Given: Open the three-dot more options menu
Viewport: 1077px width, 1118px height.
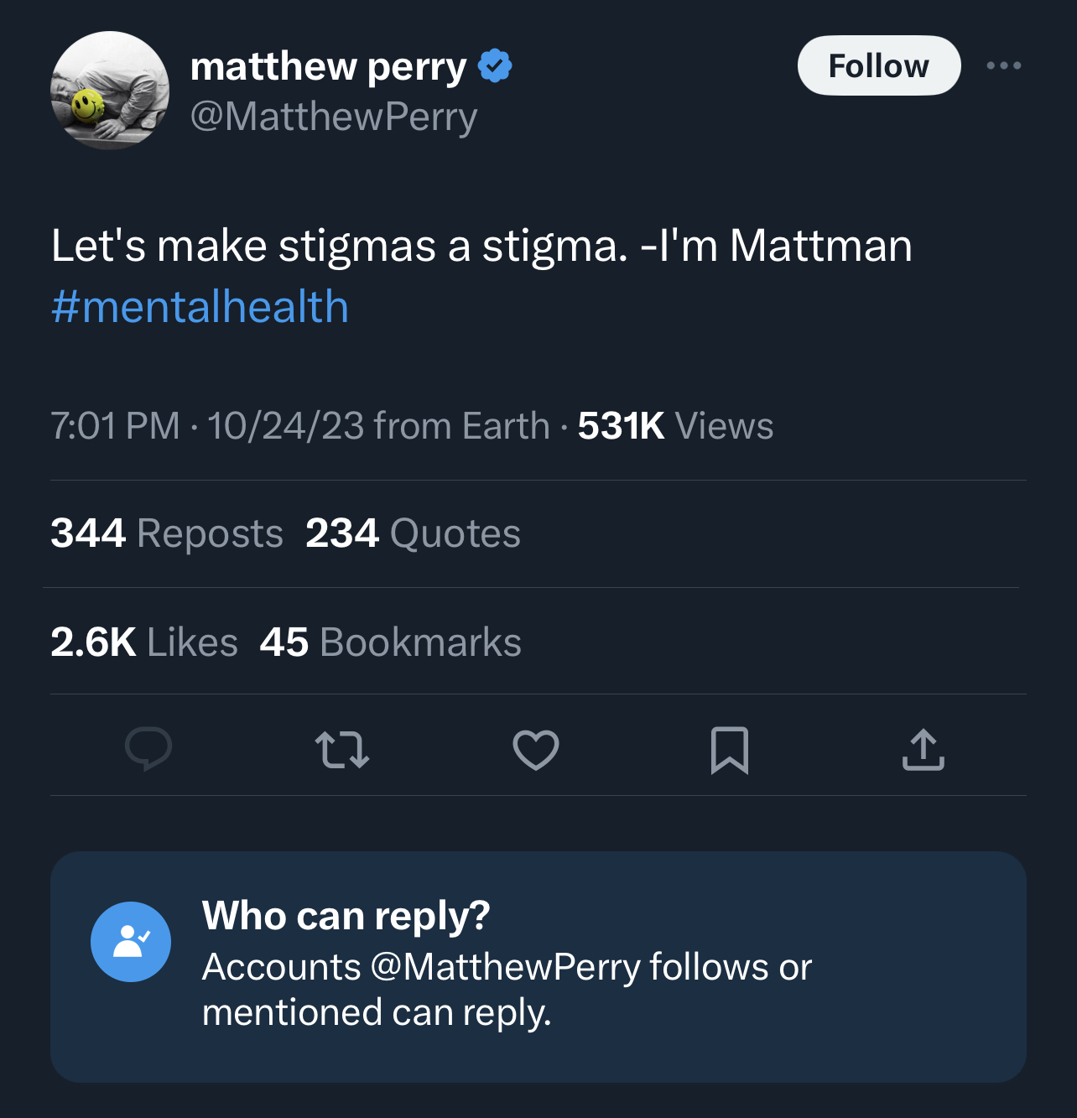Looking at the screenshot, I should click(x=1004, y=65).
